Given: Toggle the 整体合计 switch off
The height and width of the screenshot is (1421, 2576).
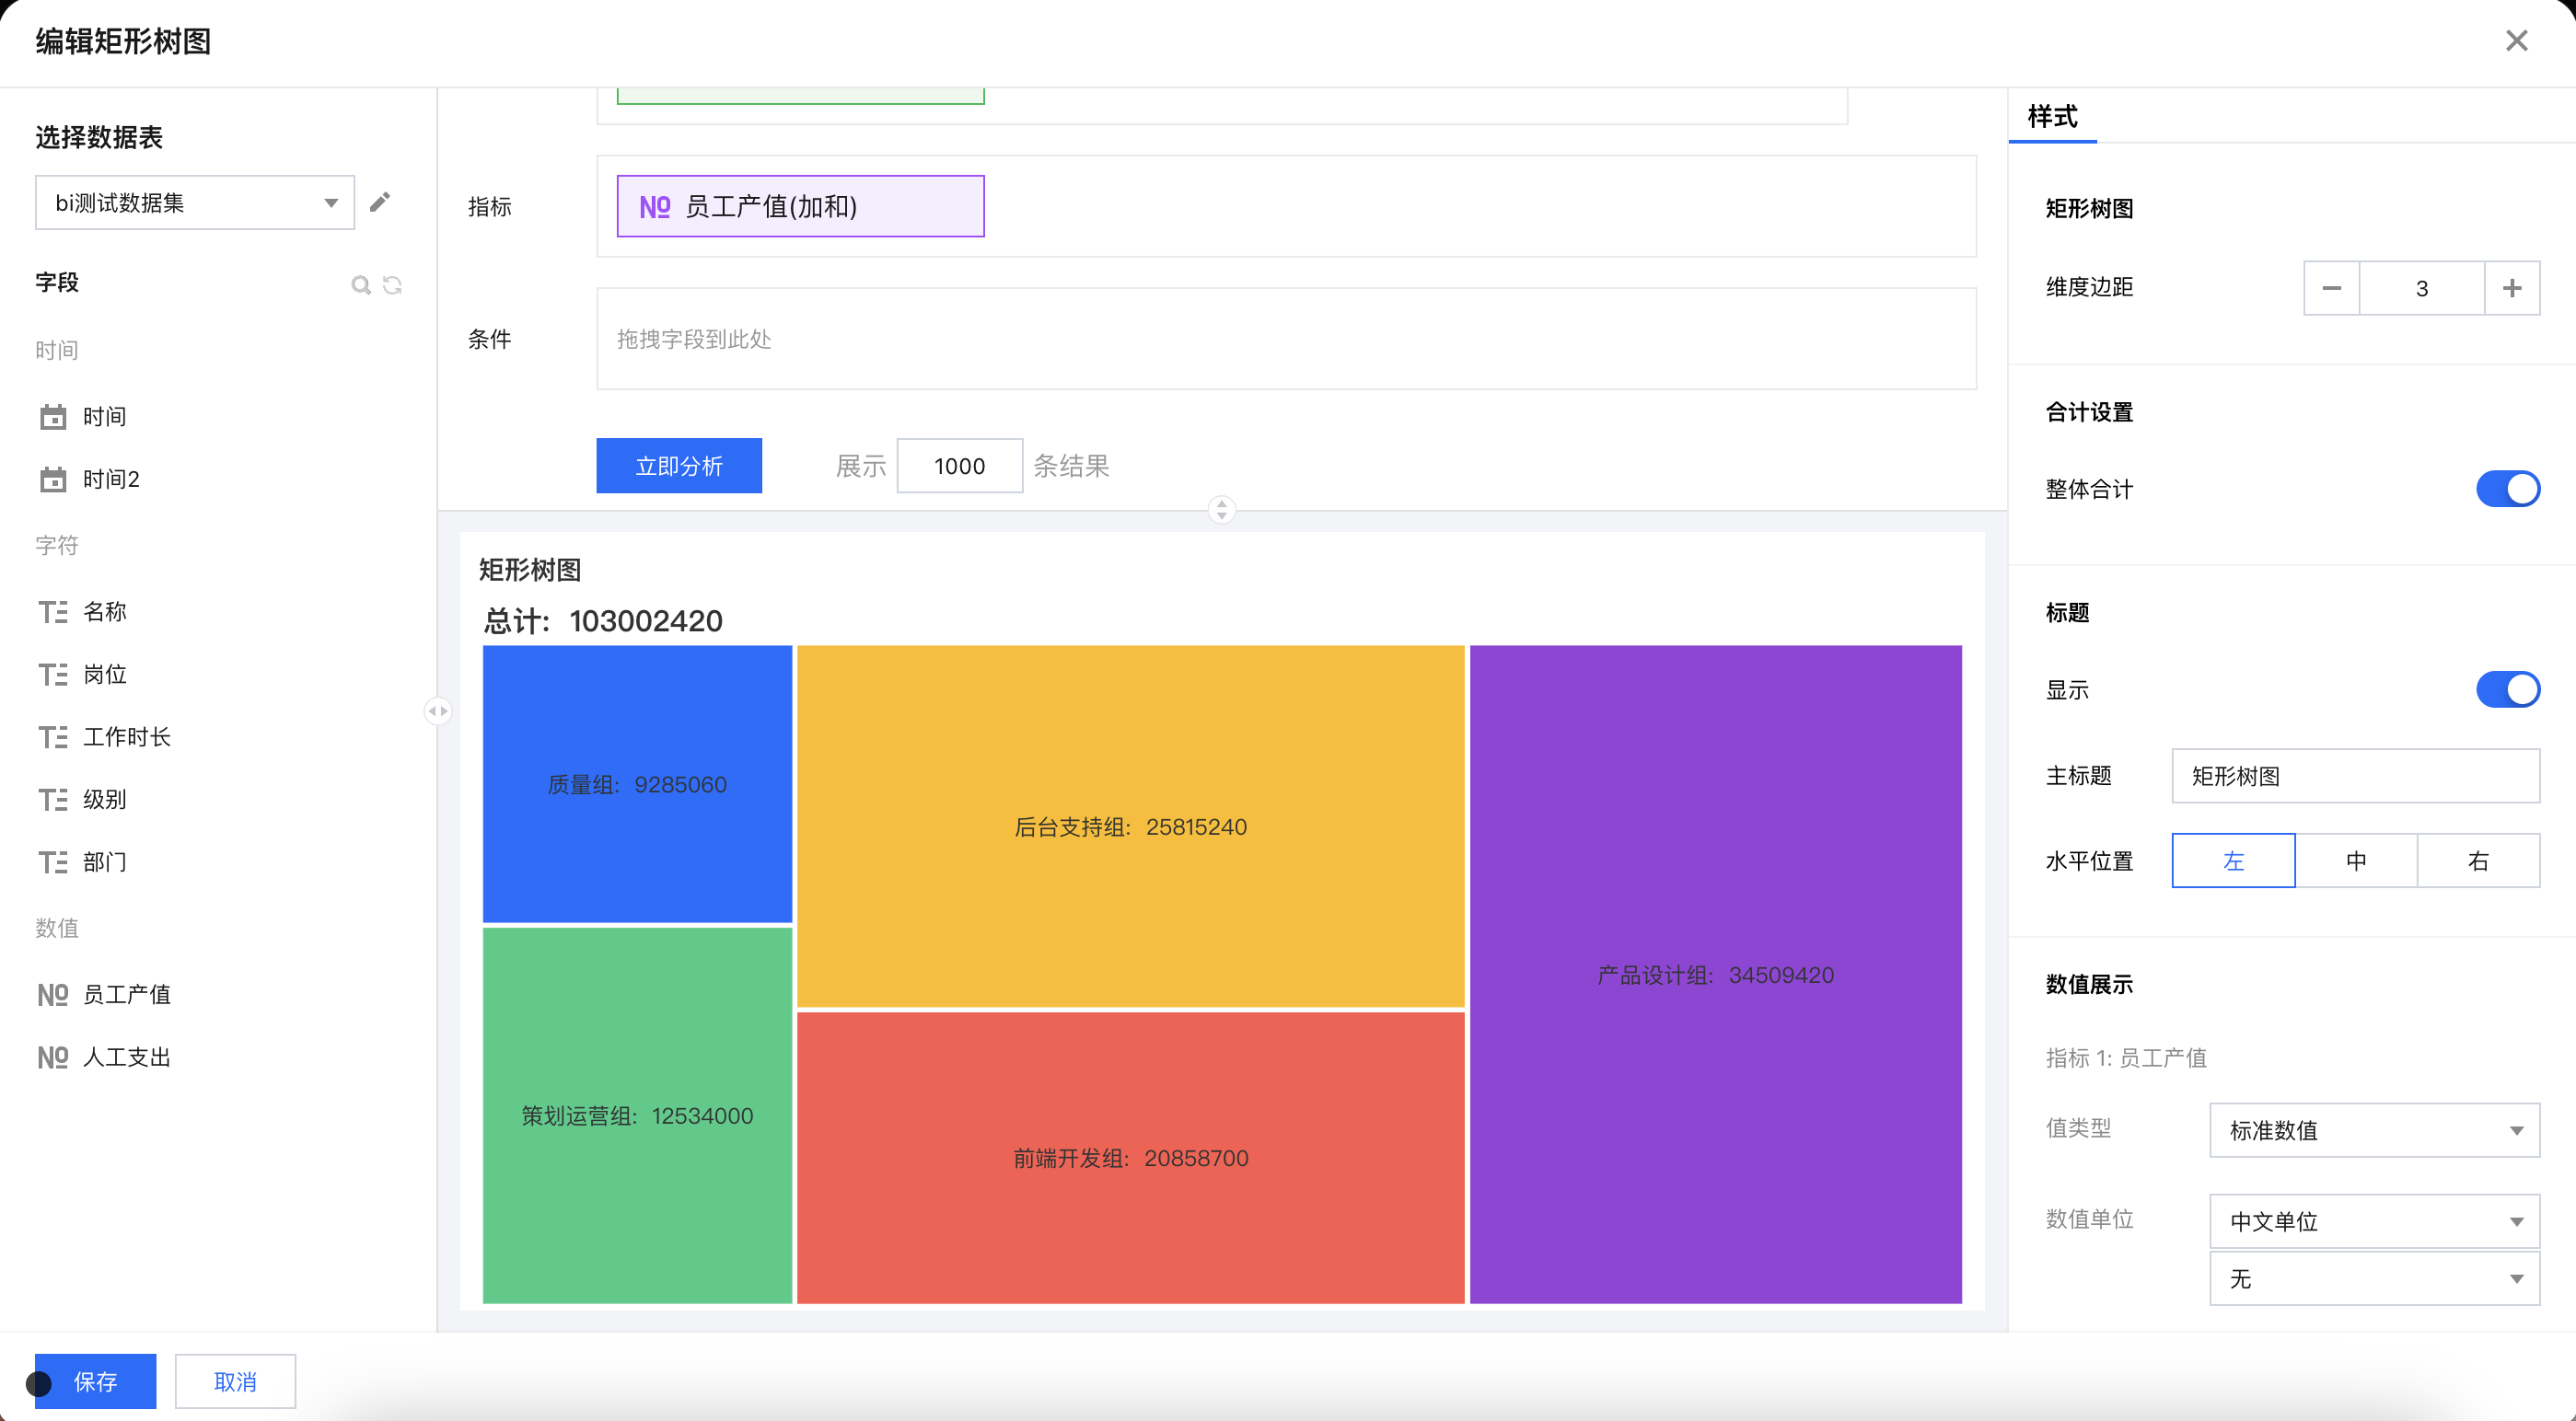Looking at the screenshot, I should [x=2507, y=489].
